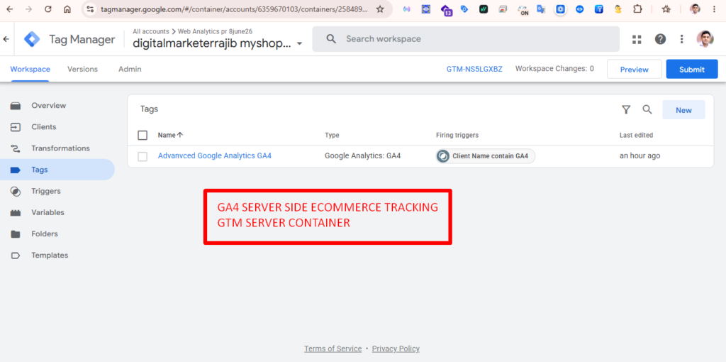726x362 pixels.
Task: Open the Client Name contain GA4 trigger
Action: 485,156
